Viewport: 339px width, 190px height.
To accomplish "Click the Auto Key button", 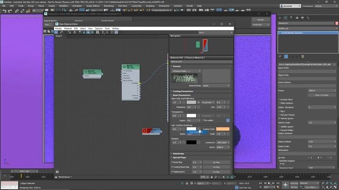I will tap(294, 183).
